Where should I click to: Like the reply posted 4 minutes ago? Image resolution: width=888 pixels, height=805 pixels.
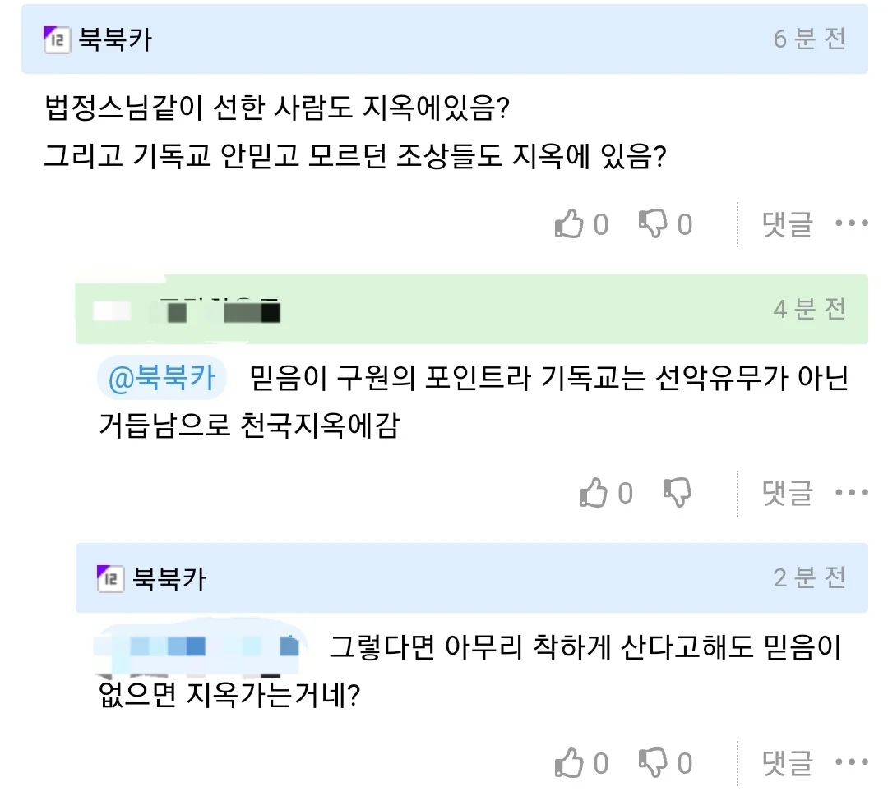click(x=594, y=492)
